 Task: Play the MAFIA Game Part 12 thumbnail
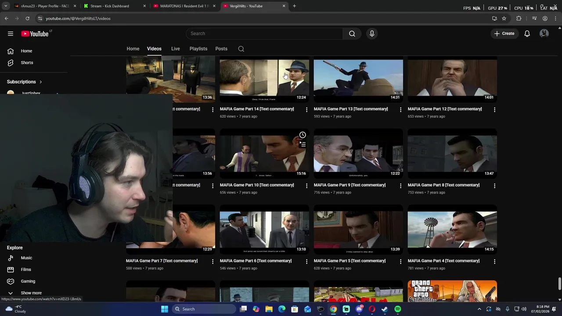pyautogui.click(x=452, y=80)
